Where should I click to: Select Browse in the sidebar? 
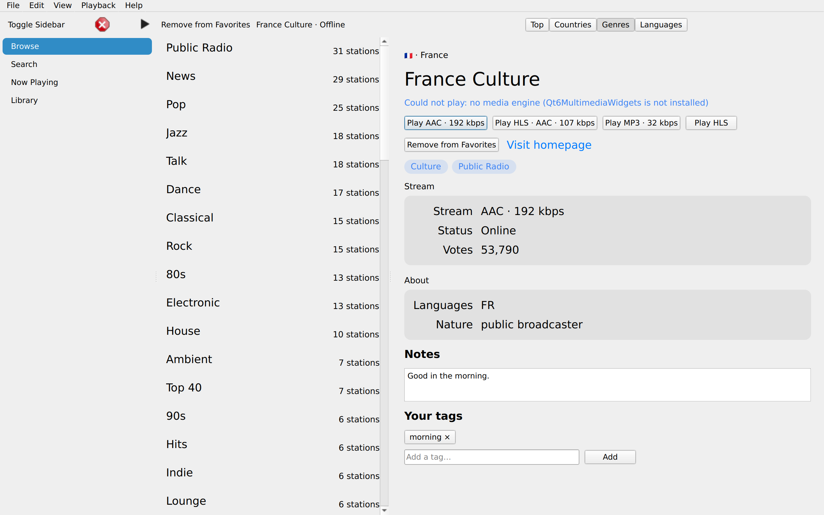pyautogui.click(x=77, y=46)
